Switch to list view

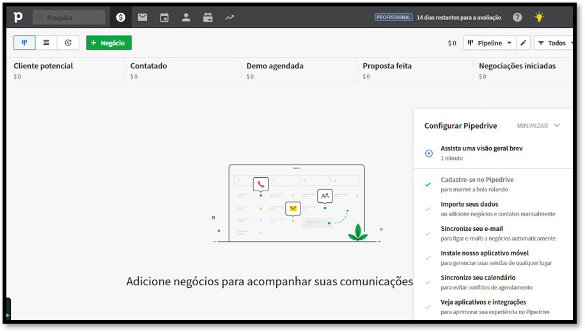point(46,43)
